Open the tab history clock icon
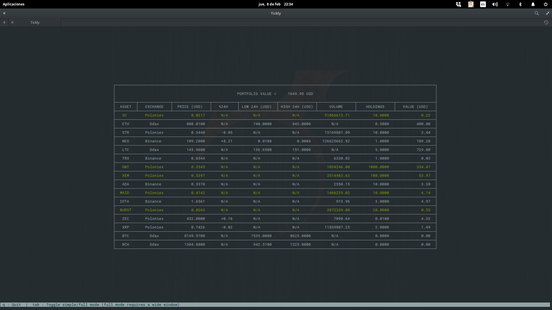This screenshot has width=552, height=310. pos(546,22)
